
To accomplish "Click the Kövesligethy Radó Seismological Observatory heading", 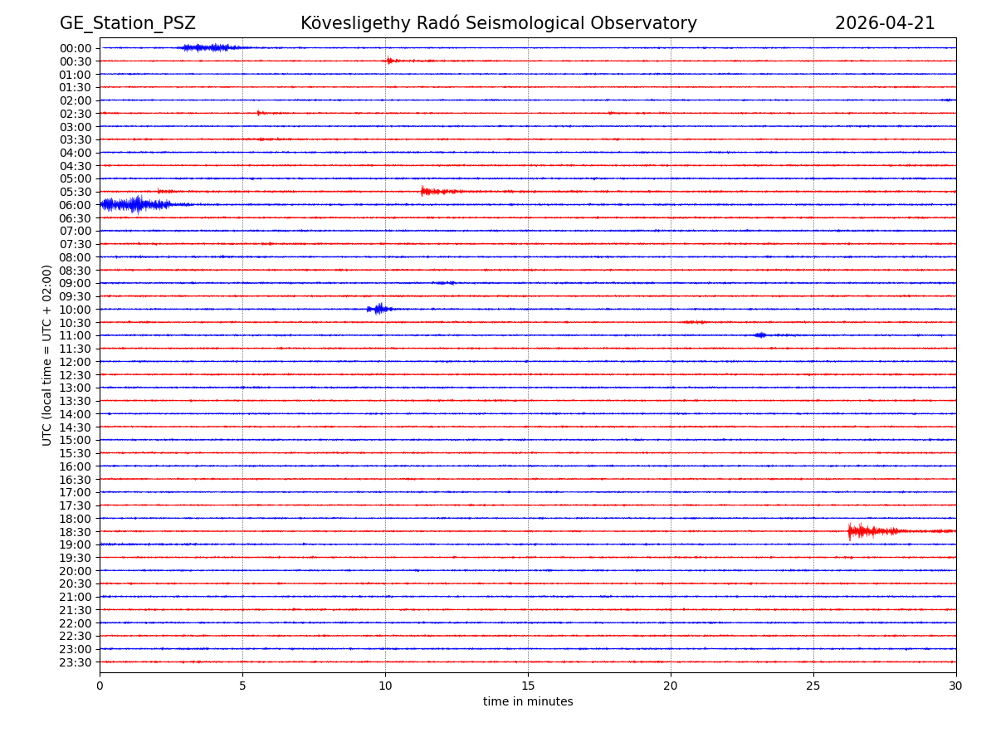I will point(498,23).
